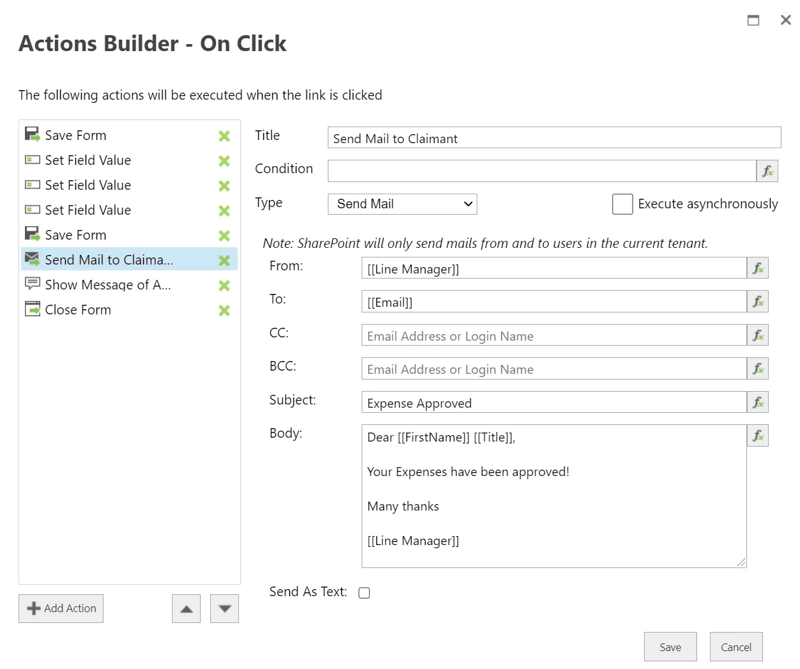The image size is (800, 669).
Task: Open the formula builder for the Condition field
Action: [x=767, y=171]
